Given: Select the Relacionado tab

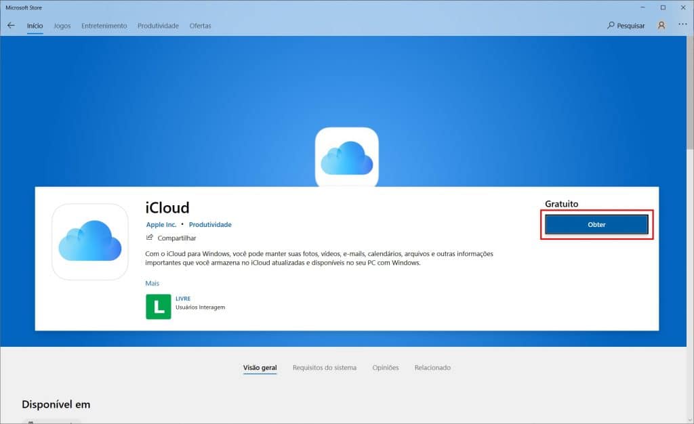Looking at the screenshot, I should tap(432, 367).
